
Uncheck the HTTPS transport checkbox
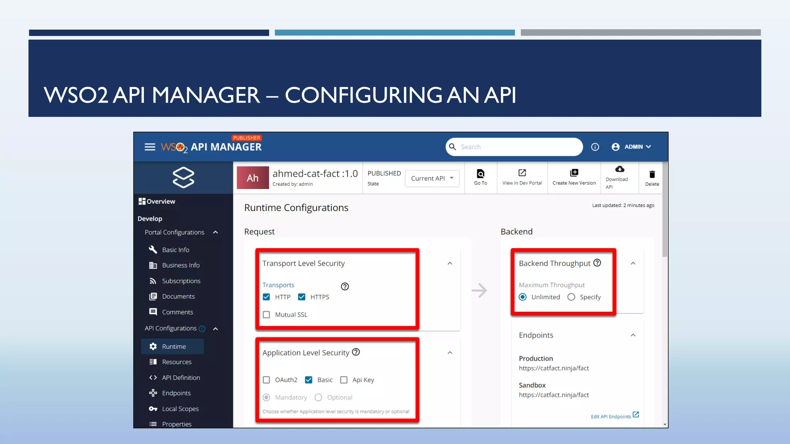coord(302,297)
